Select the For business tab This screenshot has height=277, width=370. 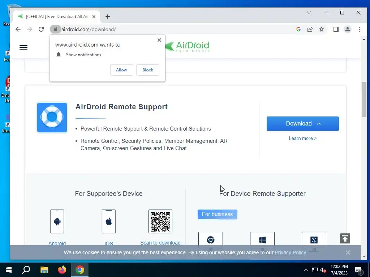pyautogui.click(x=217, y=214)
